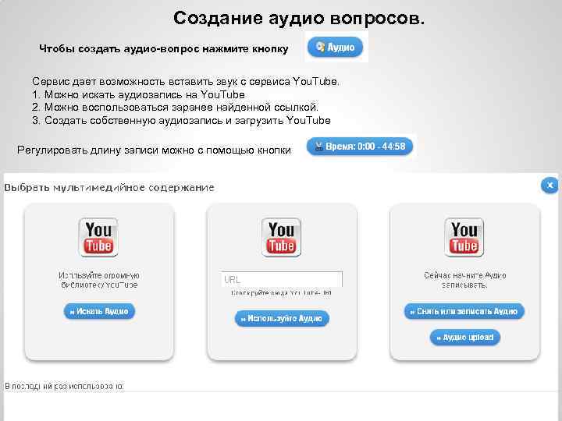Click the text Сейчас начните Аудио записывать
This screenshot has width=562, height=421.
tap(464, 281)
